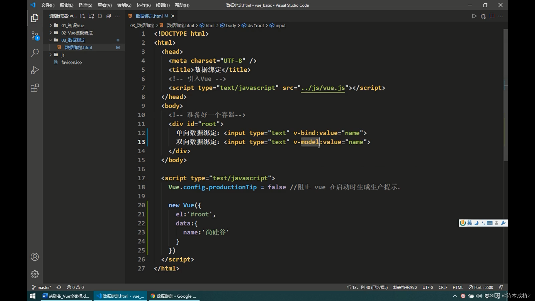Screen dimensions: 535x301
Task: Open explorer more actions menu
Action: tap(117, 16)
